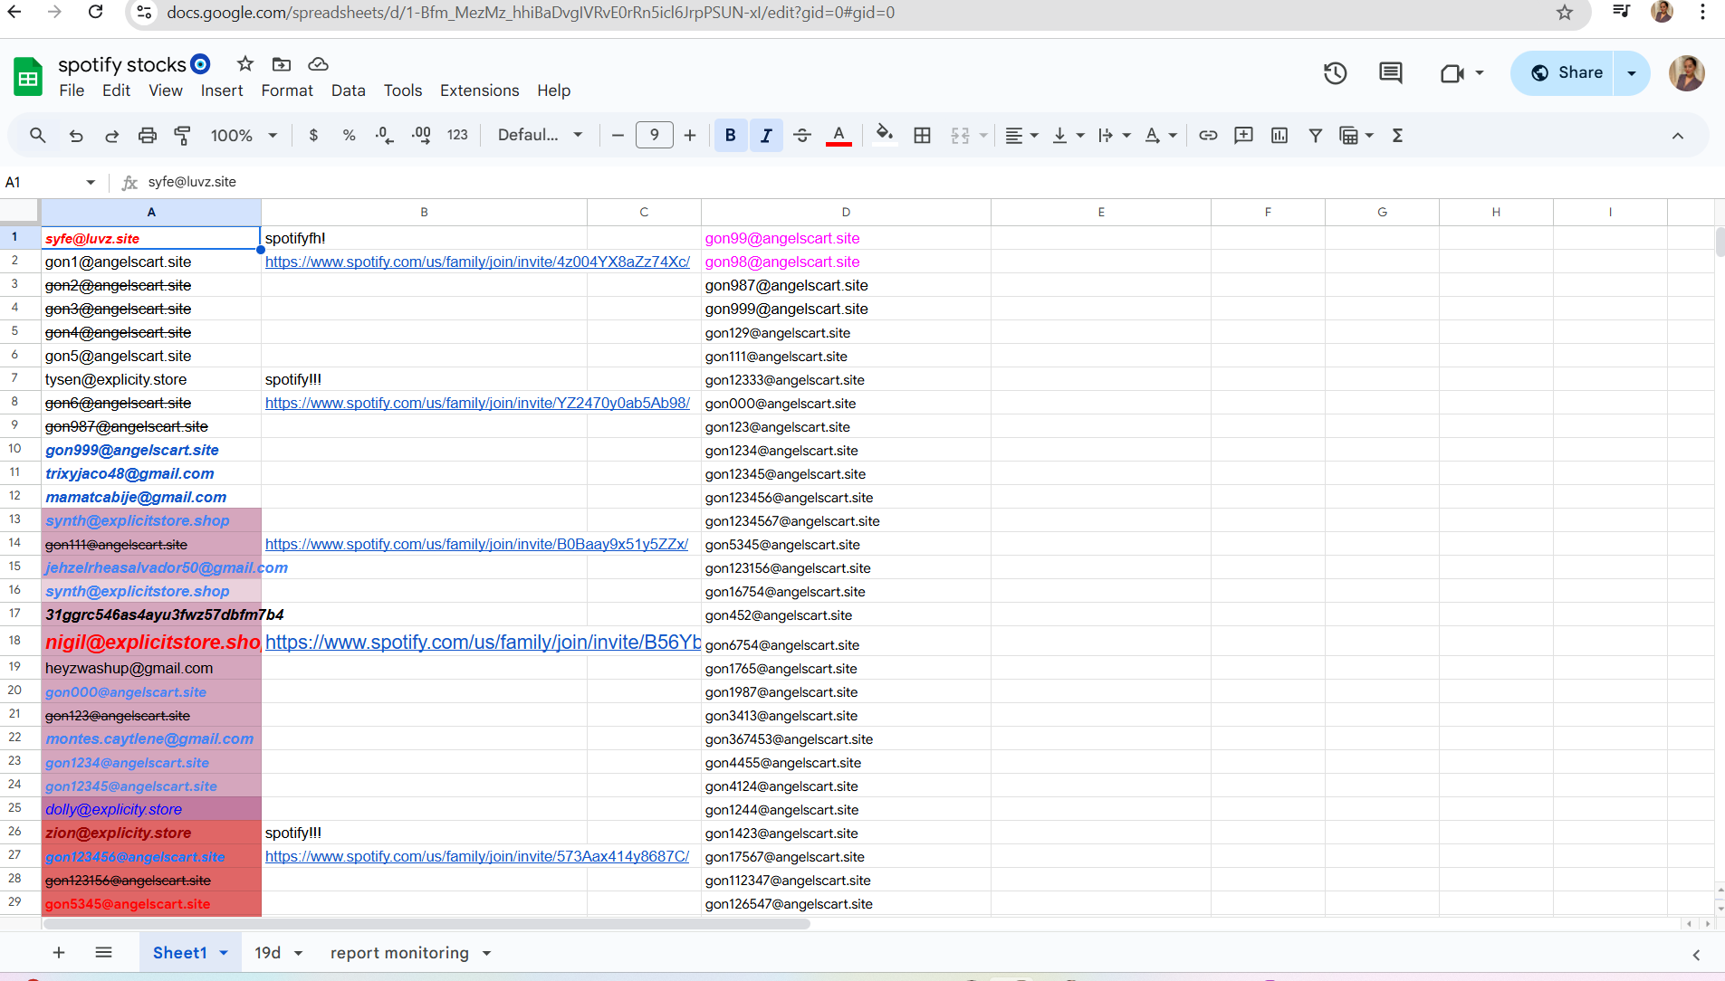Open the Functions sigma menu
This screenshot has height=981, width=1725.
(x=1398, y=136)
